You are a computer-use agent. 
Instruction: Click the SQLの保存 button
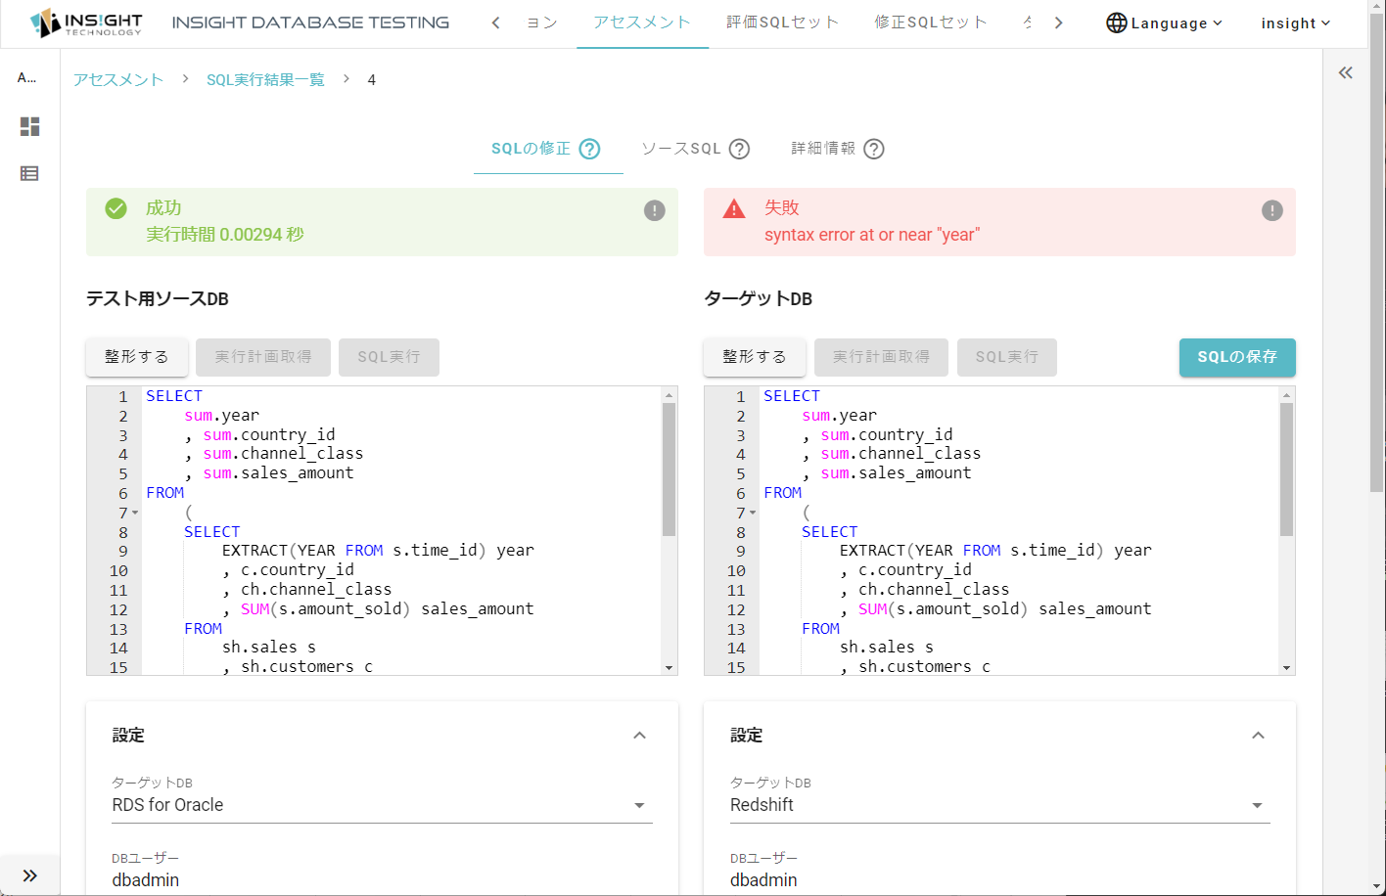1237,357
